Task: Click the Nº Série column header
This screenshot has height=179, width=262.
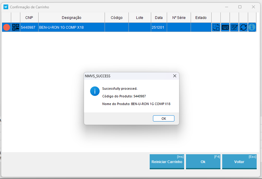Action: coord(179,17)
